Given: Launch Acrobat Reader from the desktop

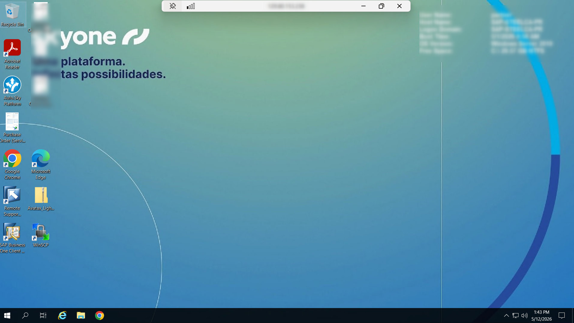Looking at the screenshot, I should point(12,54).
